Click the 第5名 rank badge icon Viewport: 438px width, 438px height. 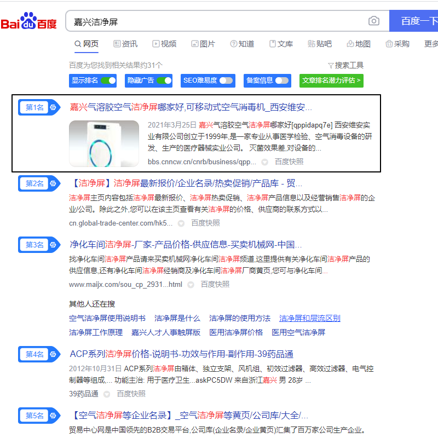[x=39, y=416]
